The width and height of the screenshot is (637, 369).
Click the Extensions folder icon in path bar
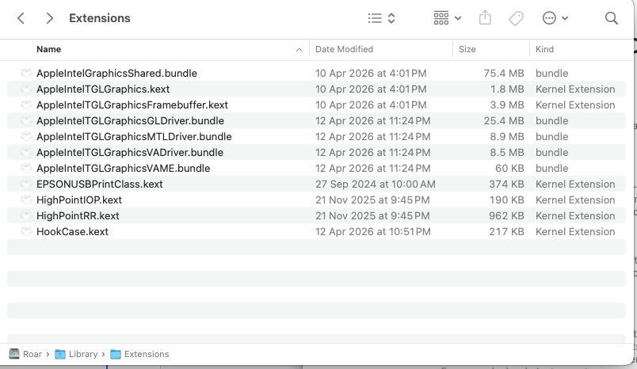click(x=116, y=355)
